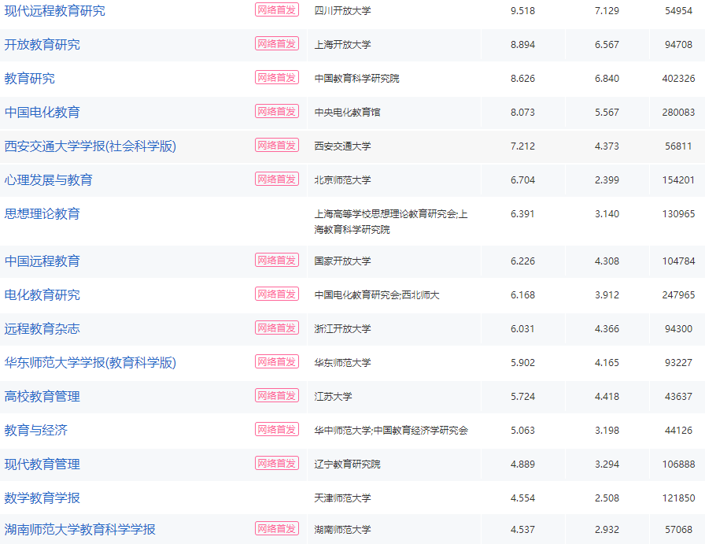Click the value 9.518 for 现代远程教育研究
The image size is (705, 544).
pyautogui.click(x=523, y=11)
